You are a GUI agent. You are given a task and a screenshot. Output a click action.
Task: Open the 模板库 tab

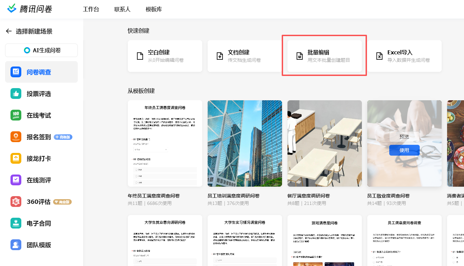point(154,9)
